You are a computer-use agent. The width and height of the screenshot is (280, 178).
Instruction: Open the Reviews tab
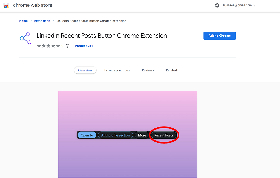[x=148, y=70]
